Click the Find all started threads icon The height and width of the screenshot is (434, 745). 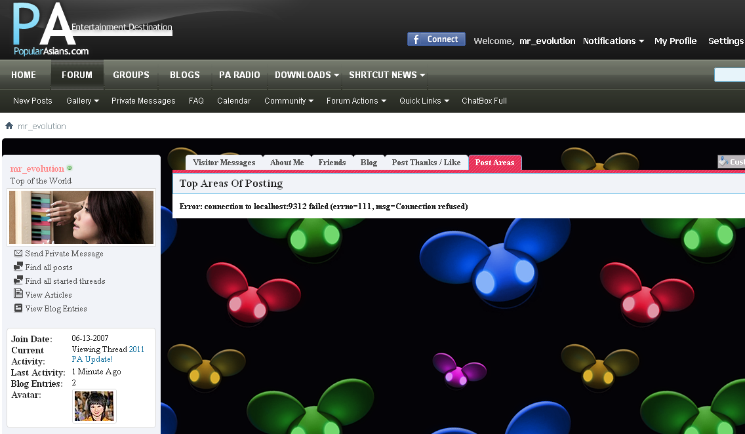point(18,280)
